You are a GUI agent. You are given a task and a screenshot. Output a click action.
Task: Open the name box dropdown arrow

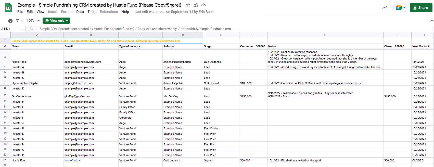pyautogui.click(x=23, y=29)
